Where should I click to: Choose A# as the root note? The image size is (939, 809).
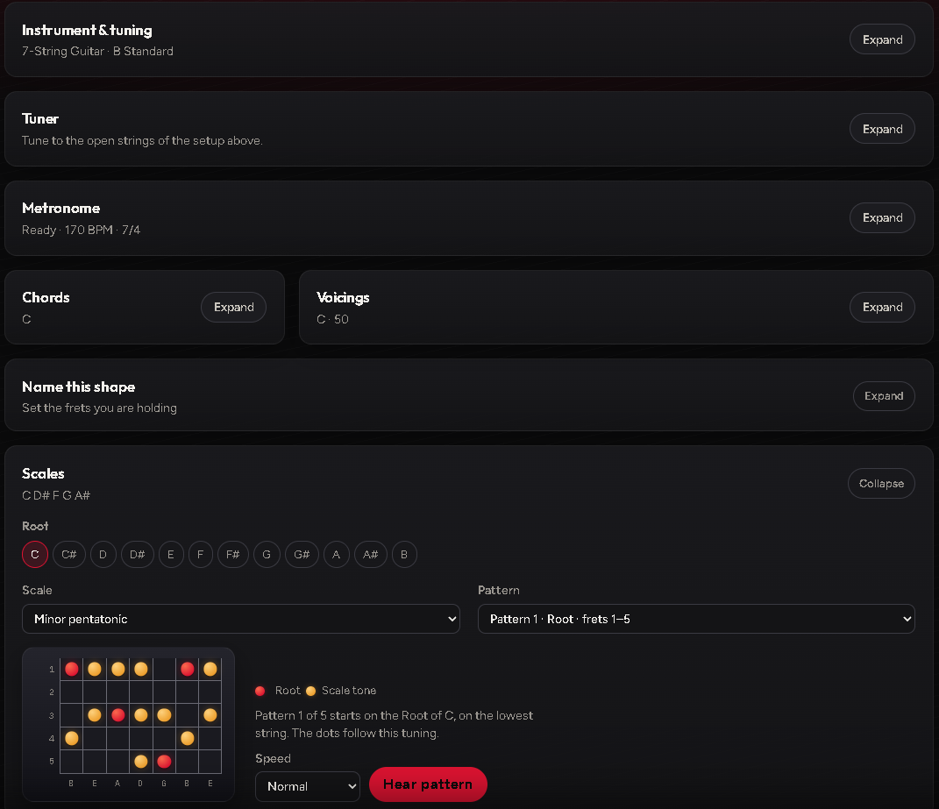pos(370,555)
